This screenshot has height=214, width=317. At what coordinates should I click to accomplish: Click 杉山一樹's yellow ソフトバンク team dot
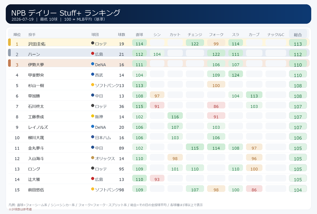pos(93,85)
